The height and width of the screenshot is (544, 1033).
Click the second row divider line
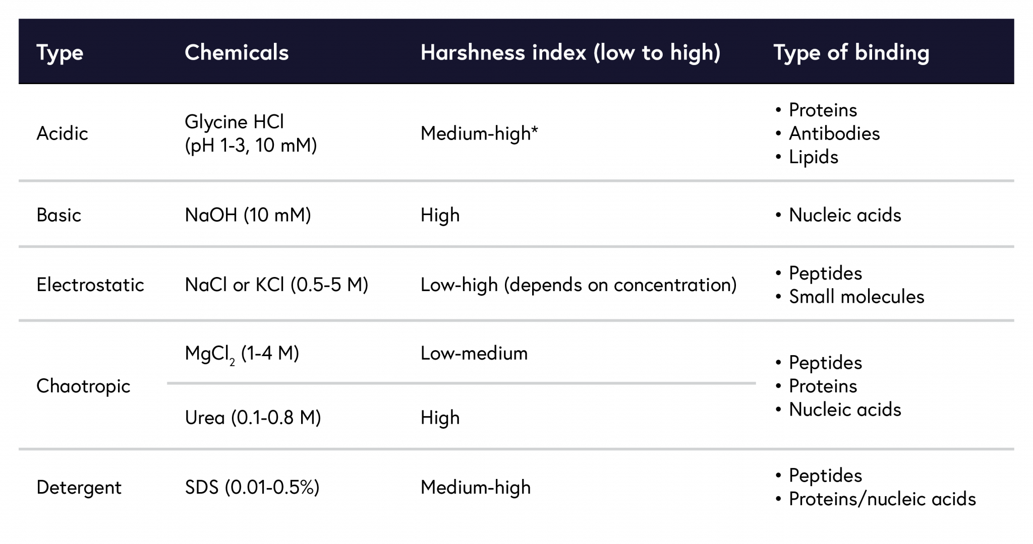pyautogui.click(x=516, y=246)
